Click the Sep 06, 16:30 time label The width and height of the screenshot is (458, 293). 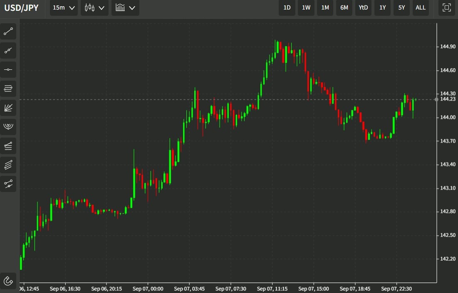[x=65, y=288]
